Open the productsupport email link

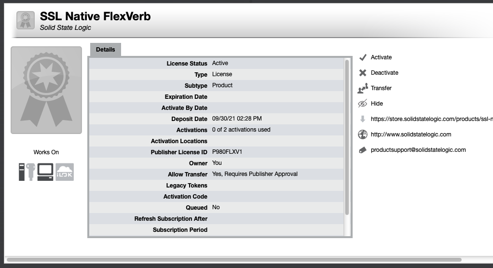tap(418, 150)
